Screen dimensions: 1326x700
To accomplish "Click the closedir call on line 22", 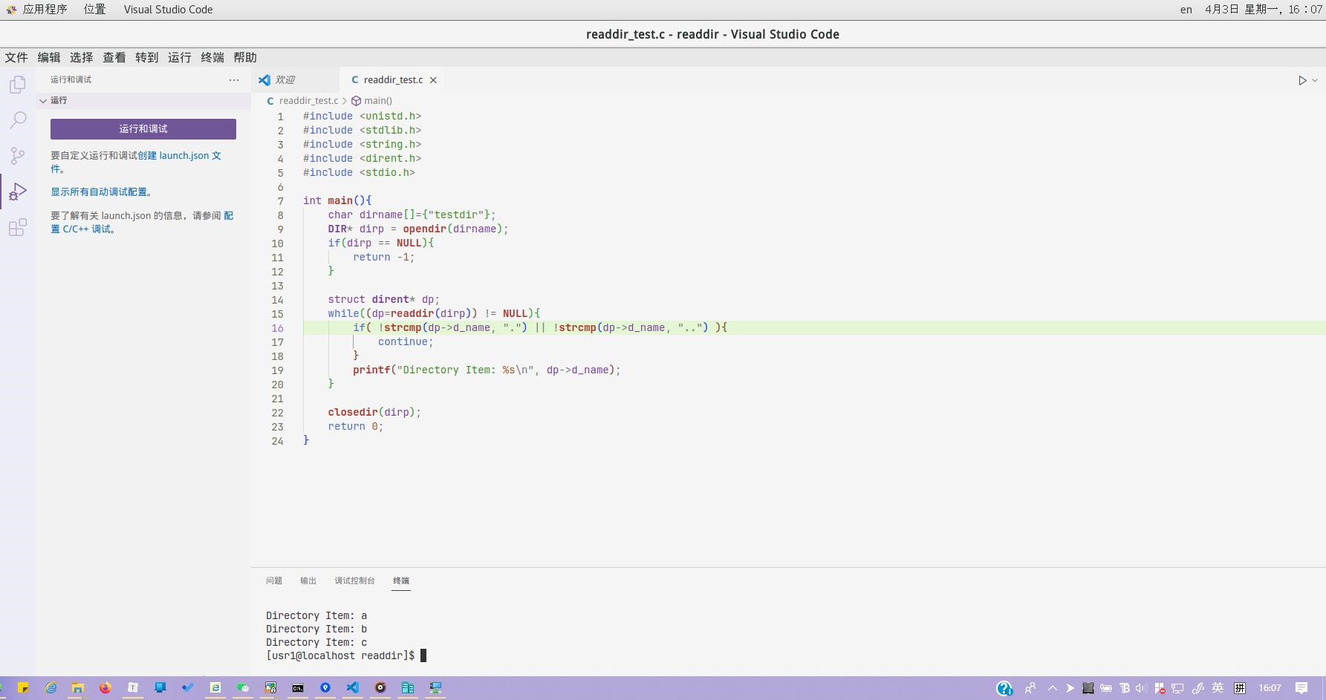I will (x=353, y=412).
